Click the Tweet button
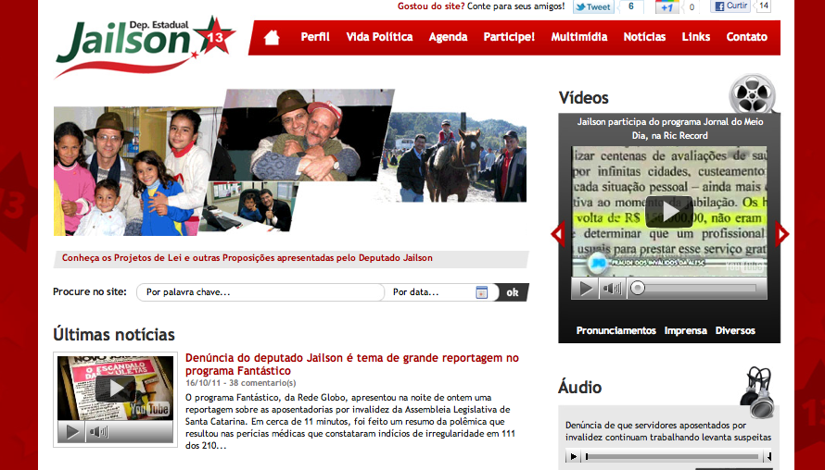Image resolution: width=825 pixels, height=470 pixels. pos(593,6)
